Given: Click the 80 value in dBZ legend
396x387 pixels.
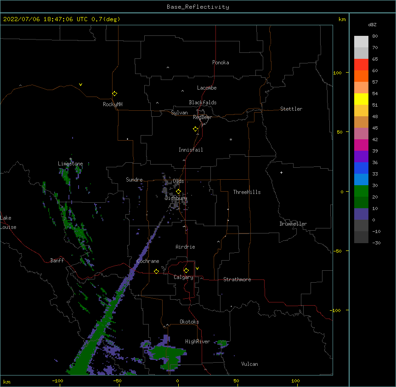Looking at the screenshot, I should click(x=375, y=36).
